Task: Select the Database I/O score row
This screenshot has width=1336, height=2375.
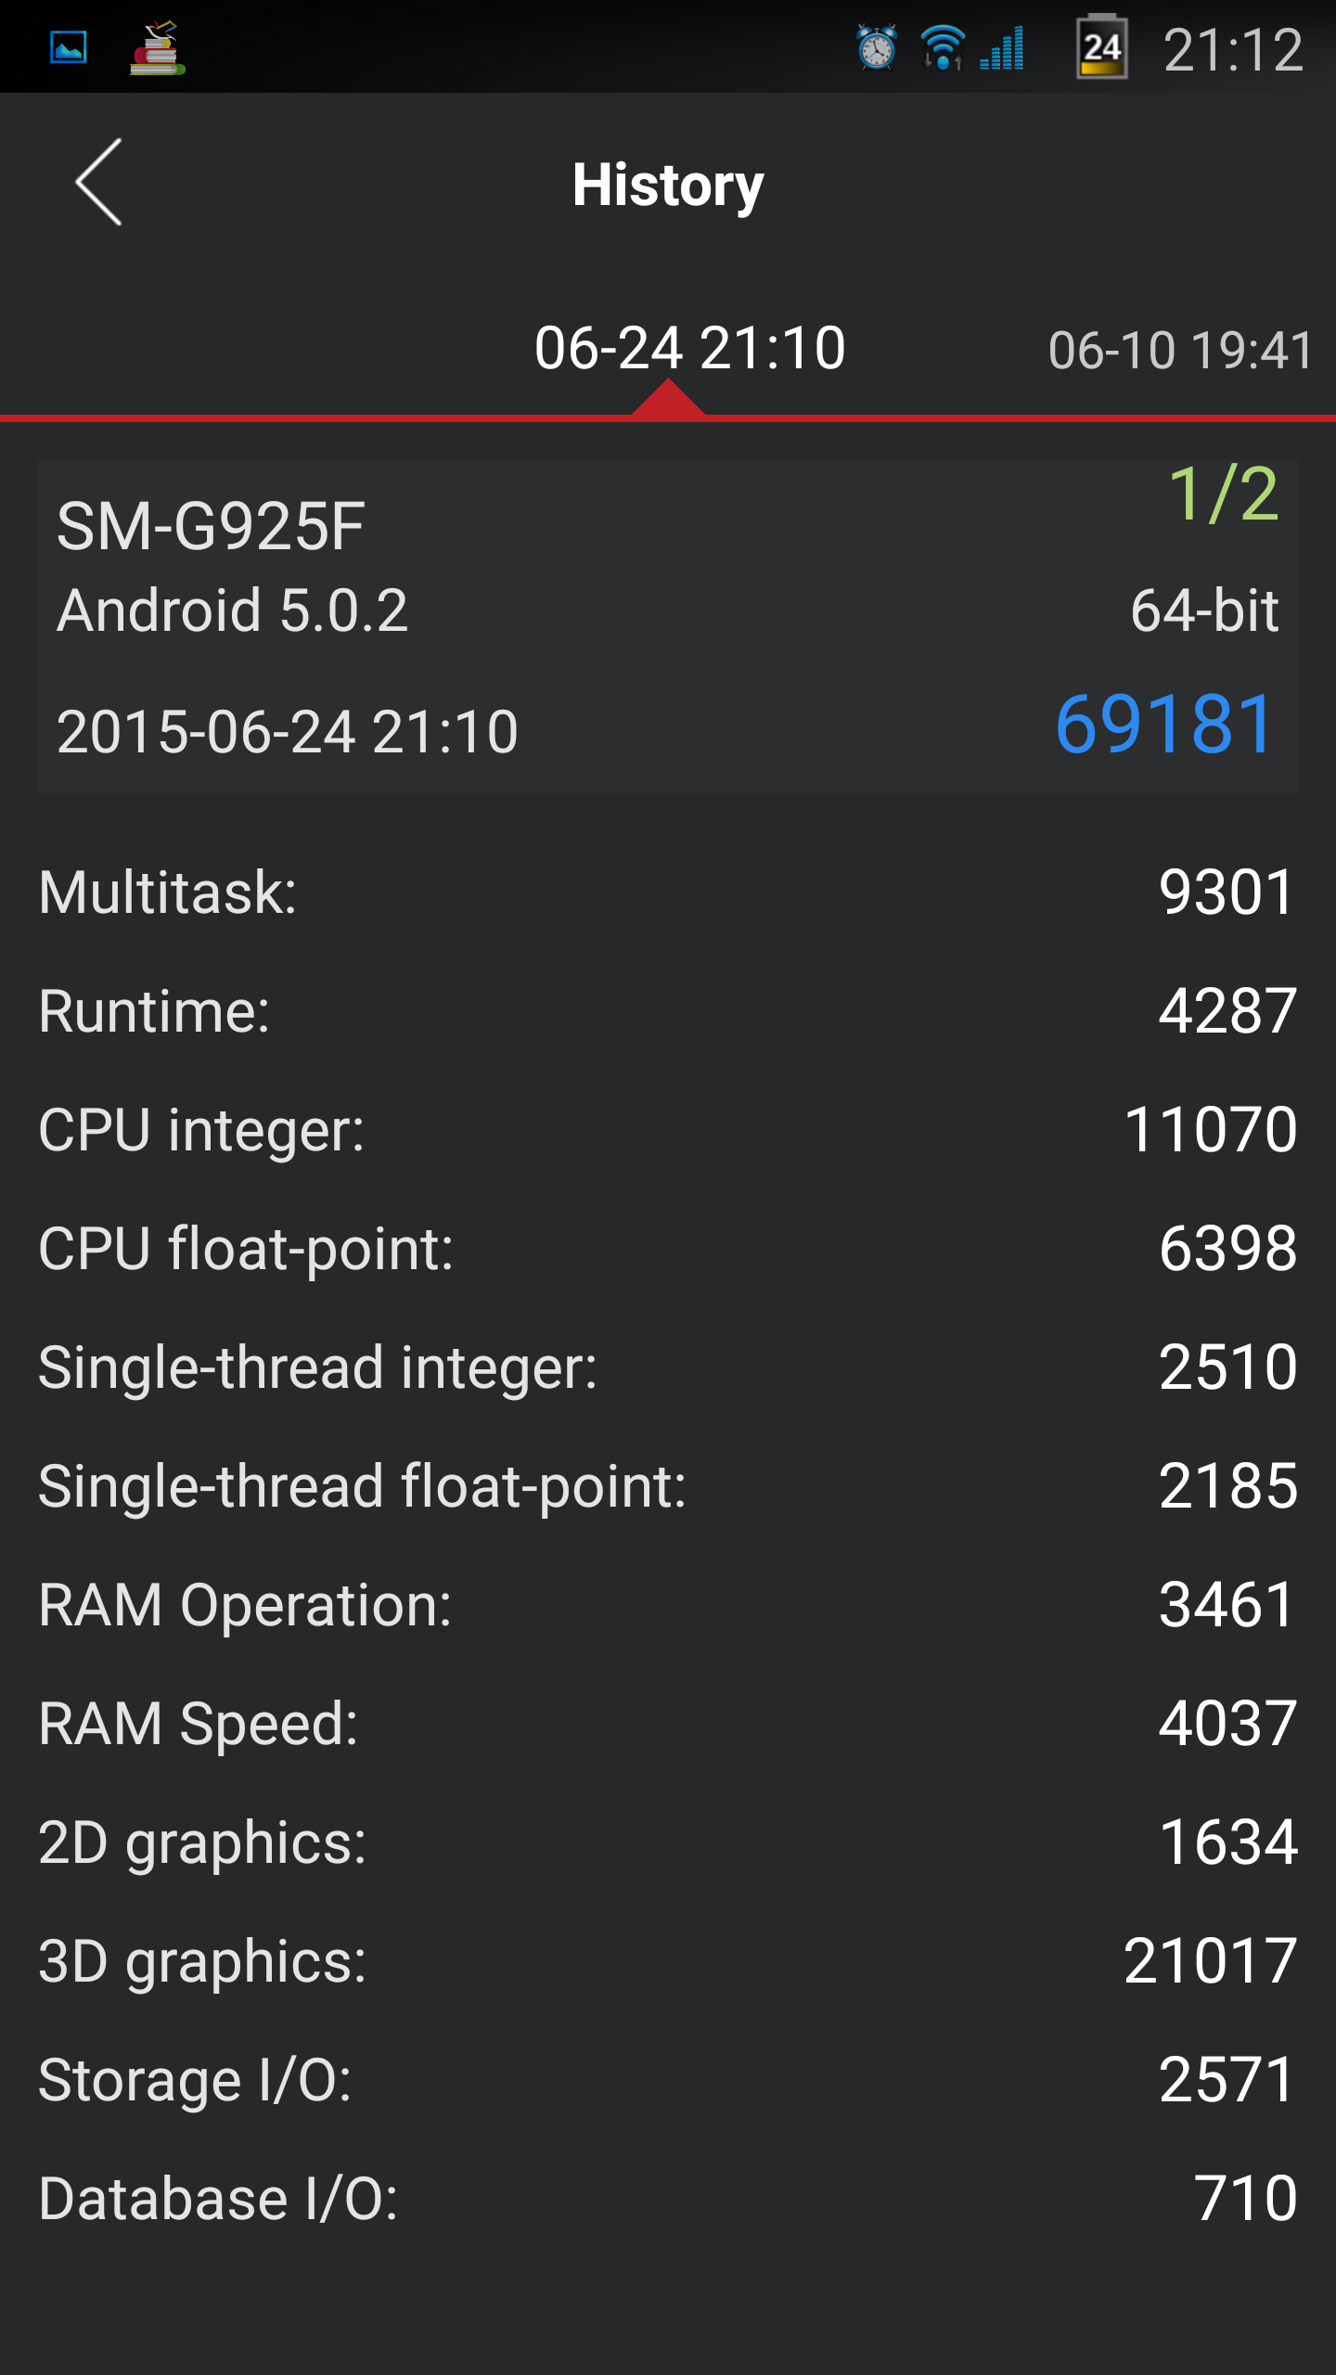Action: coord(668,2199)
